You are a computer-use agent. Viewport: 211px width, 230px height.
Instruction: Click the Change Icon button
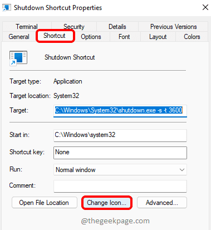pyautogui.click(x=107, y=203)
